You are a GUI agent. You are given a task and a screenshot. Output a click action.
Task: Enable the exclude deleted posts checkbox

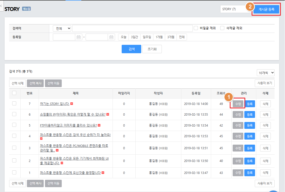coord(222,28)
